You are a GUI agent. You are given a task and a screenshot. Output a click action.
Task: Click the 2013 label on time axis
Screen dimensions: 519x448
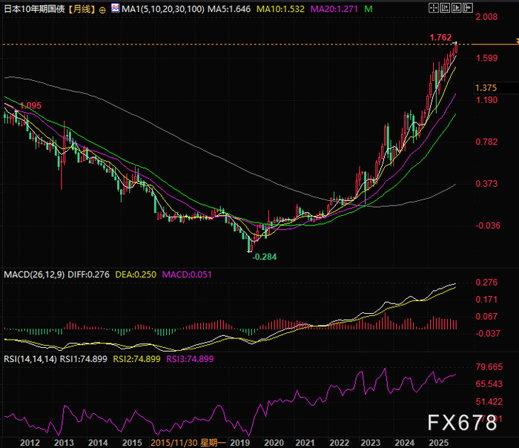pos(64,443)
